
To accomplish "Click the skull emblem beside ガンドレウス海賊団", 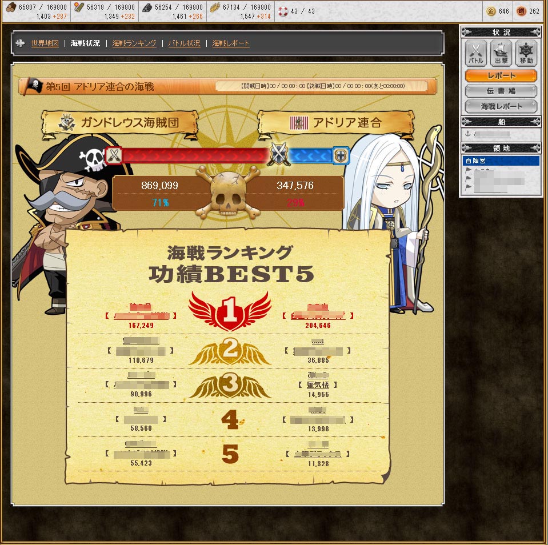I will 67,122.
